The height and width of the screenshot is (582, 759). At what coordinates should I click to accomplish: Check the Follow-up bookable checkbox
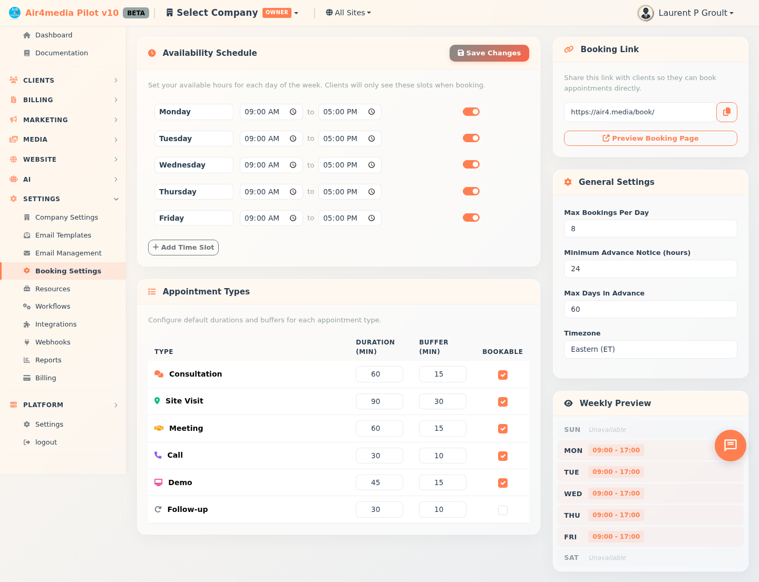pos(503,510)
